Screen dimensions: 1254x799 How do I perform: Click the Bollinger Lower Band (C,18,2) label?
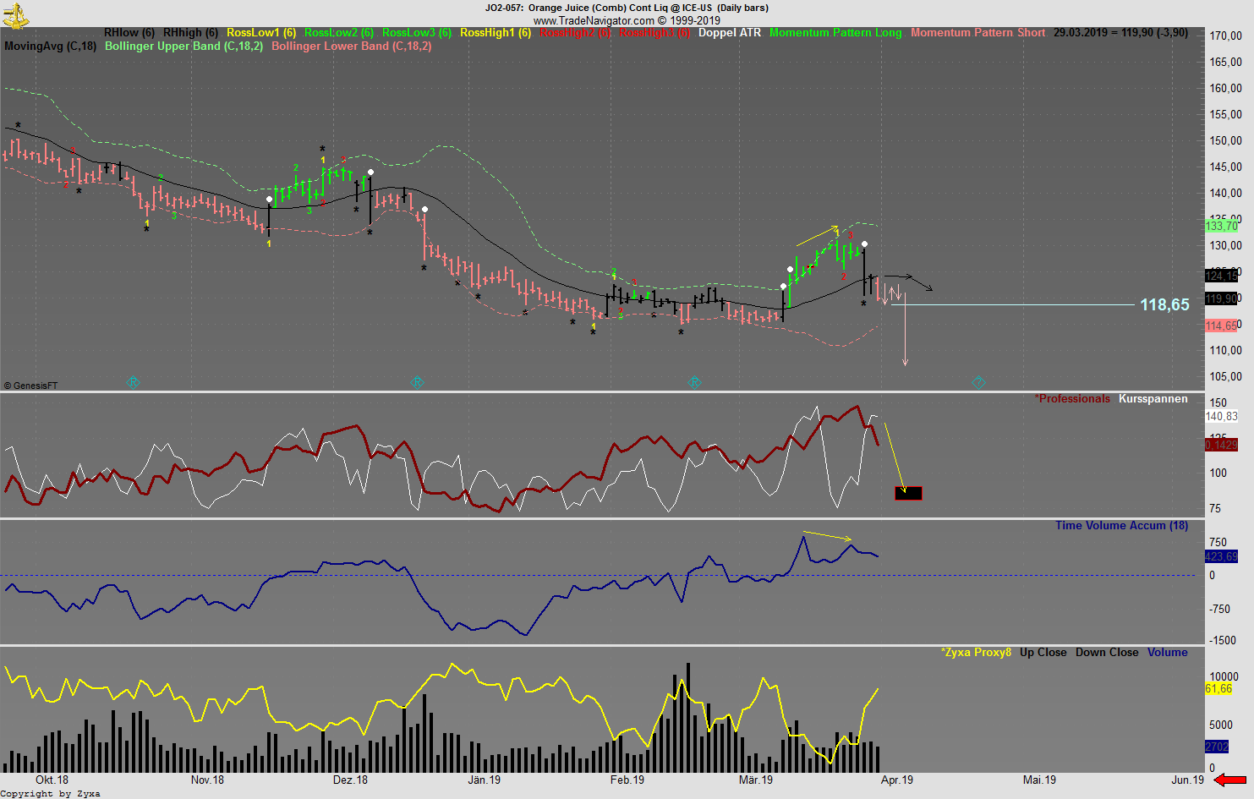click(x=352, y=47)
